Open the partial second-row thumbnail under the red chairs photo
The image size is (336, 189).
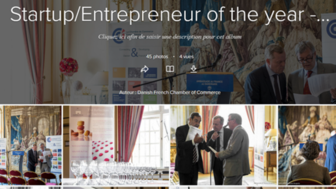(31, 188)
